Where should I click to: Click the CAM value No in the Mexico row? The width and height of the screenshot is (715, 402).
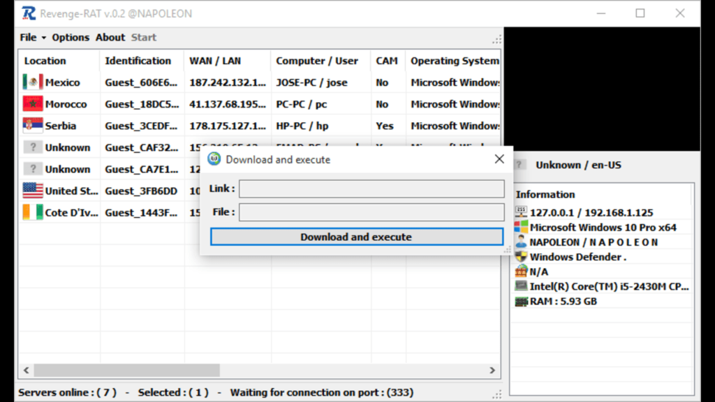pos(382,82)
